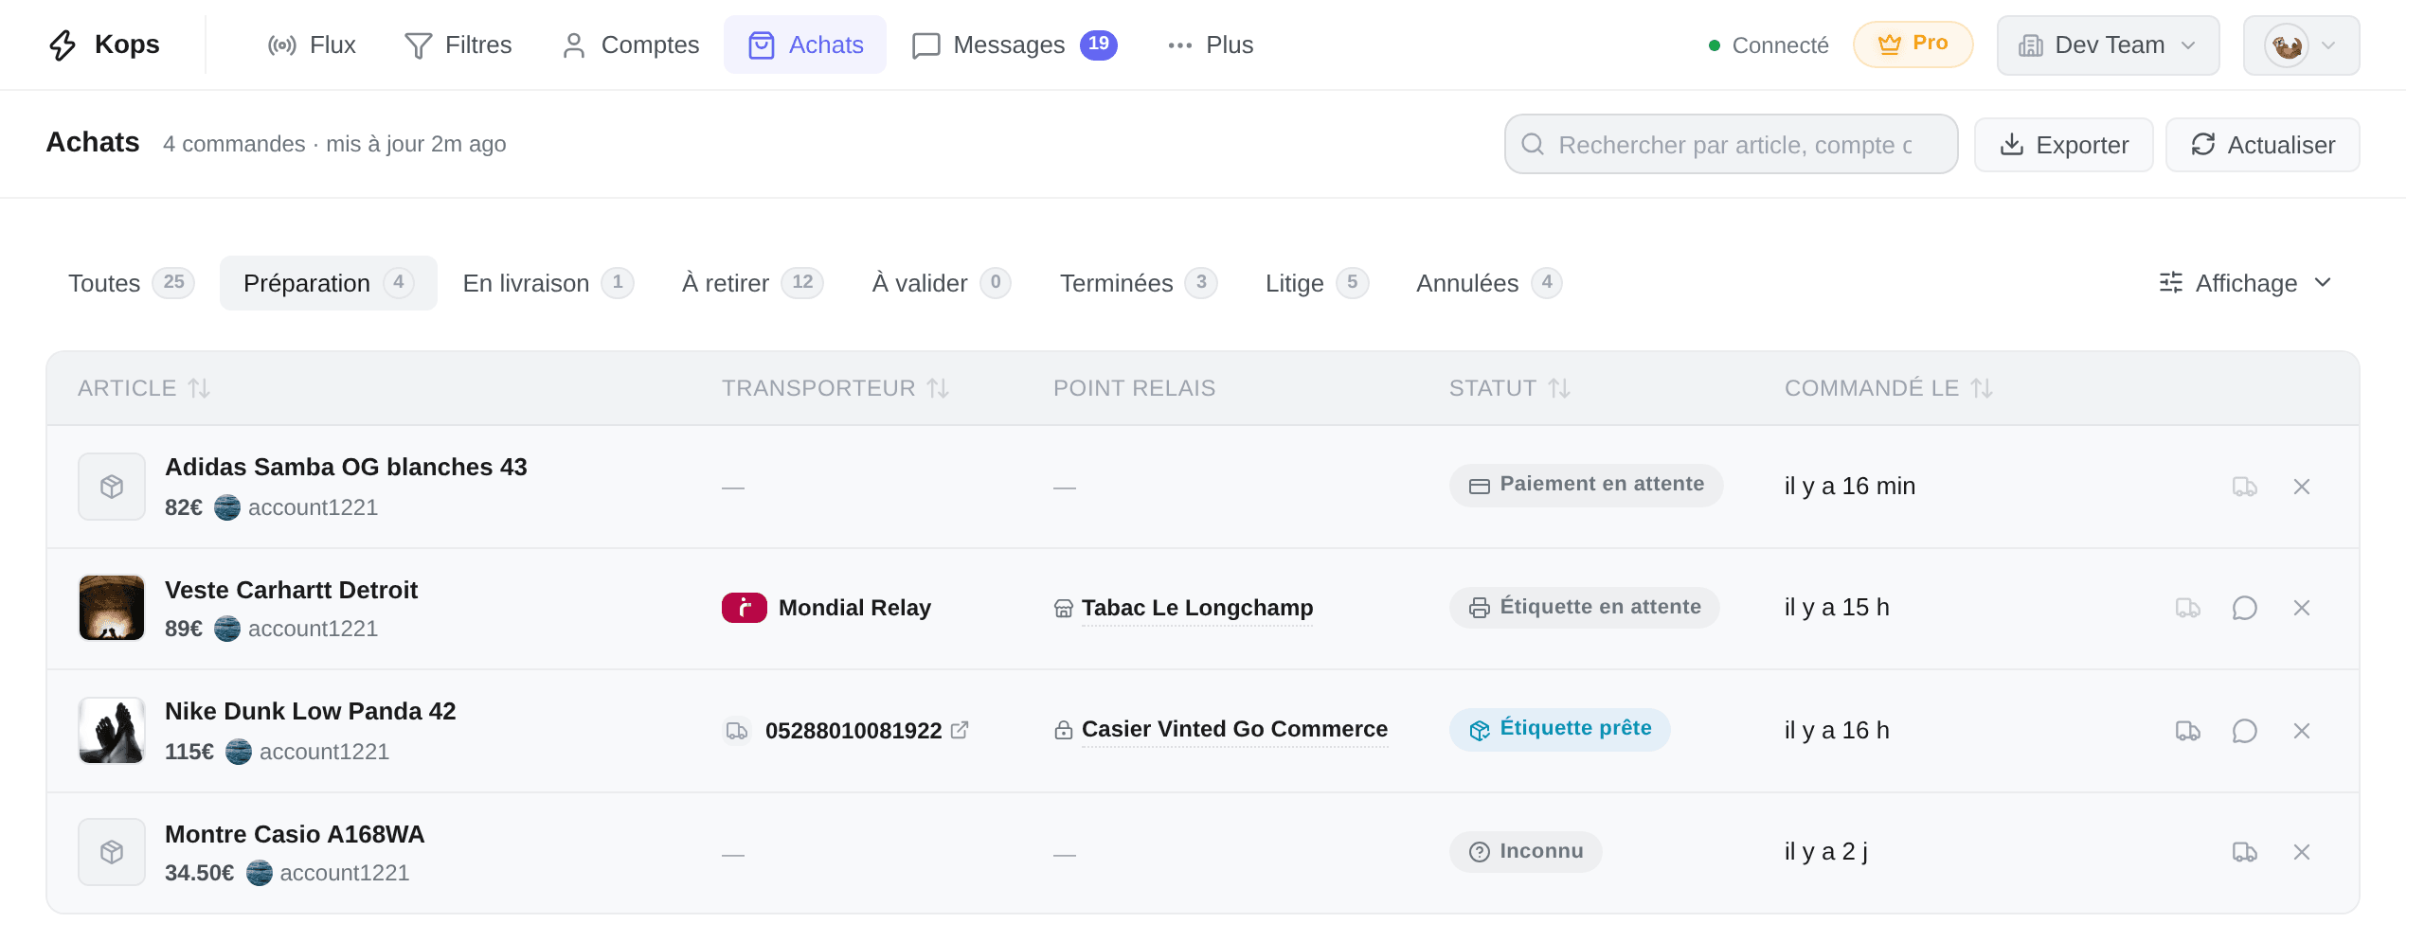This screenshot has width=2425, height=941.
Task: Open Casier Vinted Go Commerce locker link
Action: click(1234, 729)
